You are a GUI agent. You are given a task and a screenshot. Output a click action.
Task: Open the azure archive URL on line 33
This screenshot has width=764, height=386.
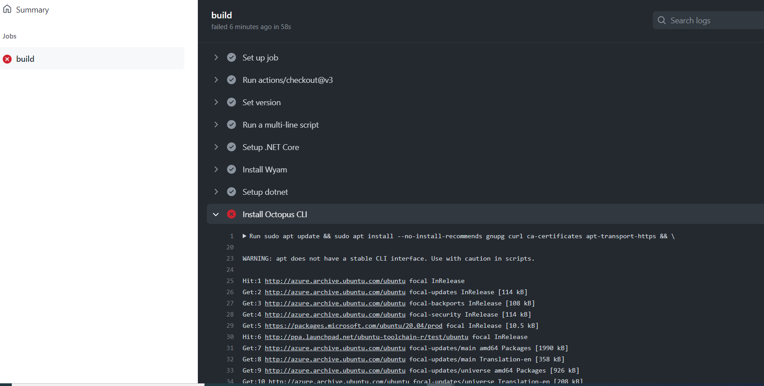click(x=335, y=370)
